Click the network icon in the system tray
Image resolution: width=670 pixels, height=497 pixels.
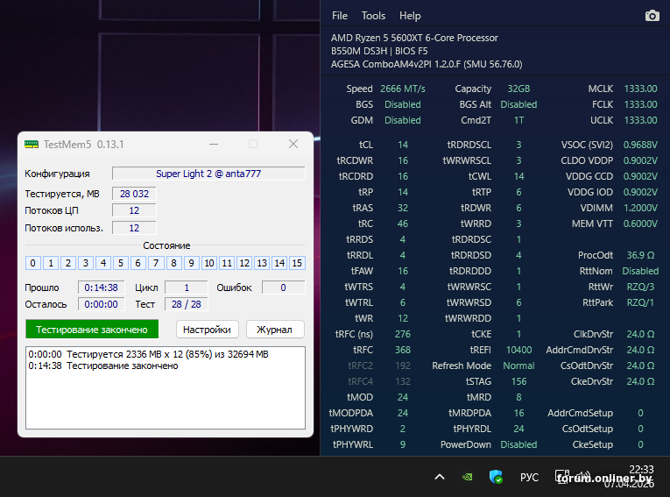561,477
